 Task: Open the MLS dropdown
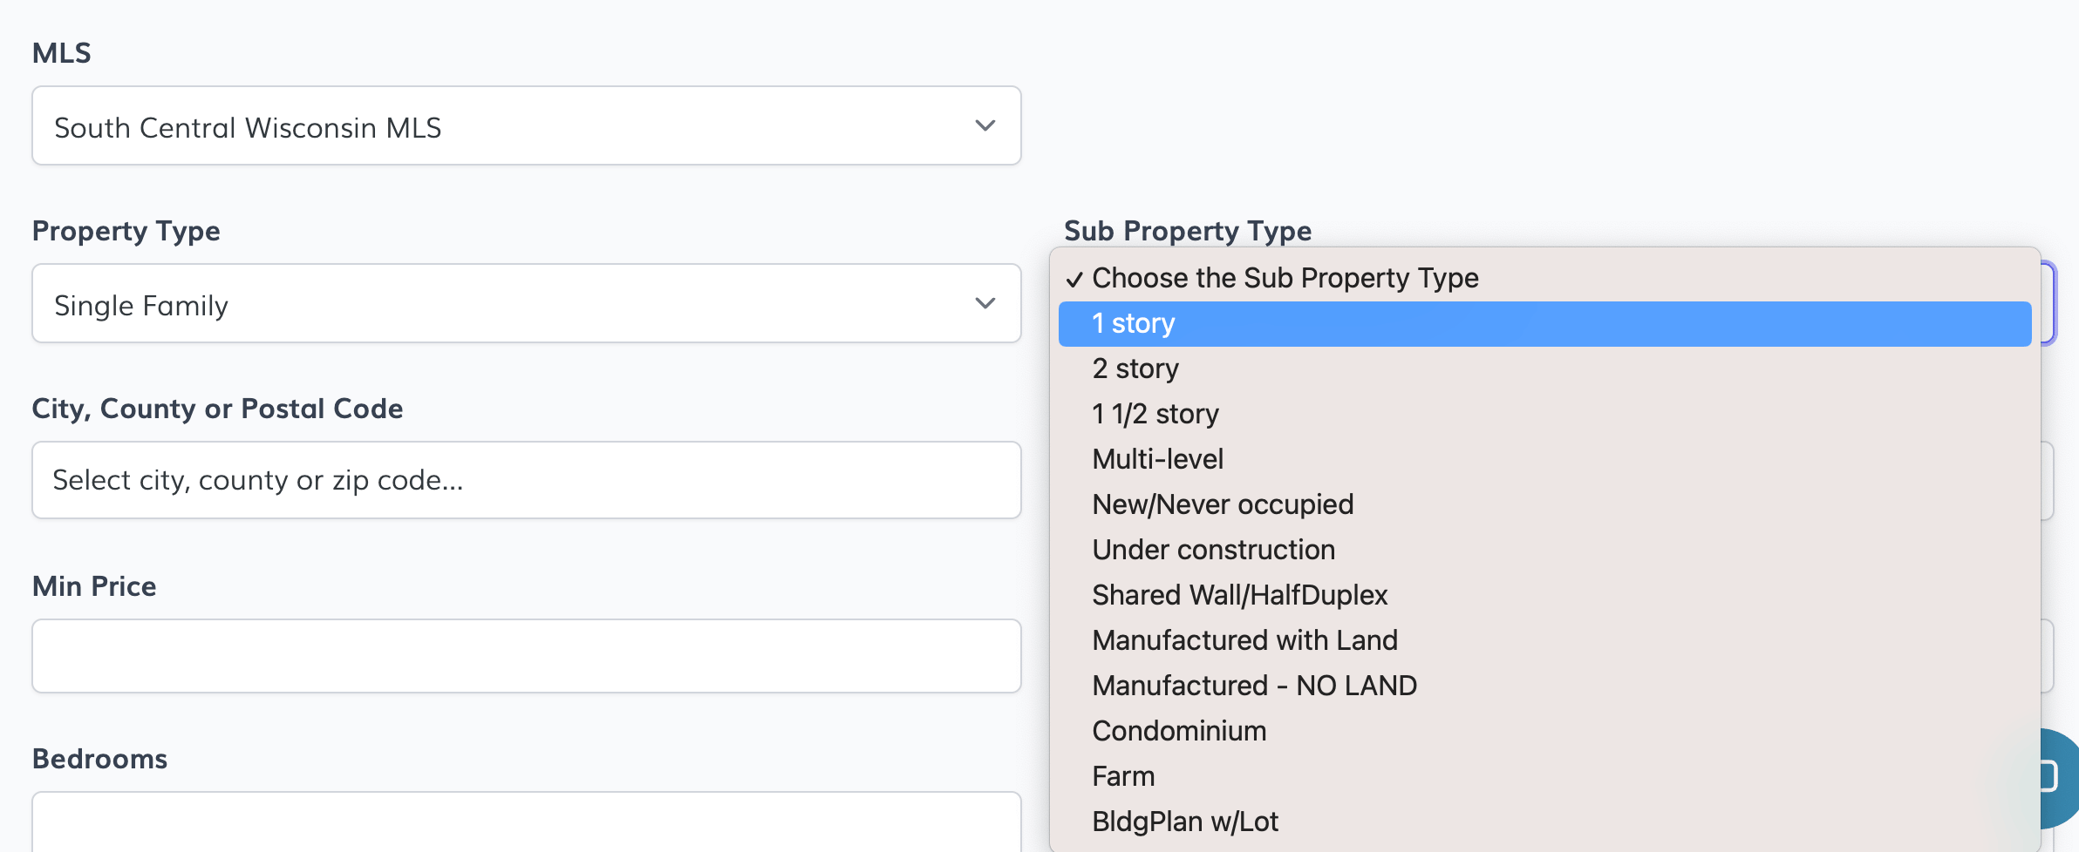pyautogui.click(x=526, y=126)
